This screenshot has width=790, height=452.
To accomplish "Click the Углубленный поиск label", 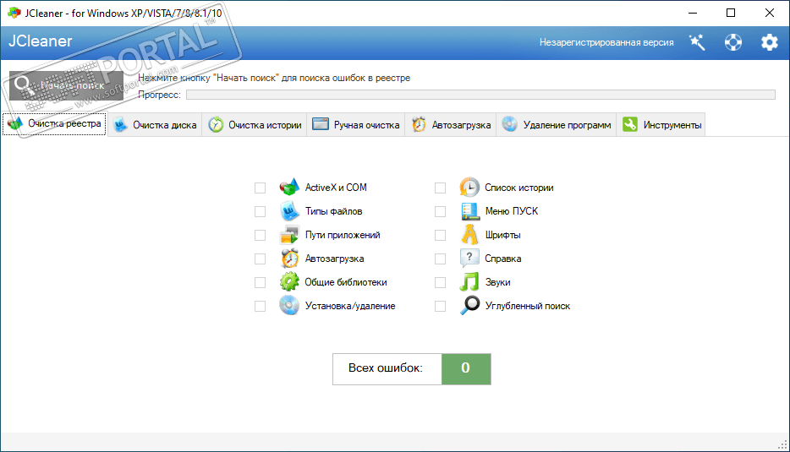I will 528,306.
